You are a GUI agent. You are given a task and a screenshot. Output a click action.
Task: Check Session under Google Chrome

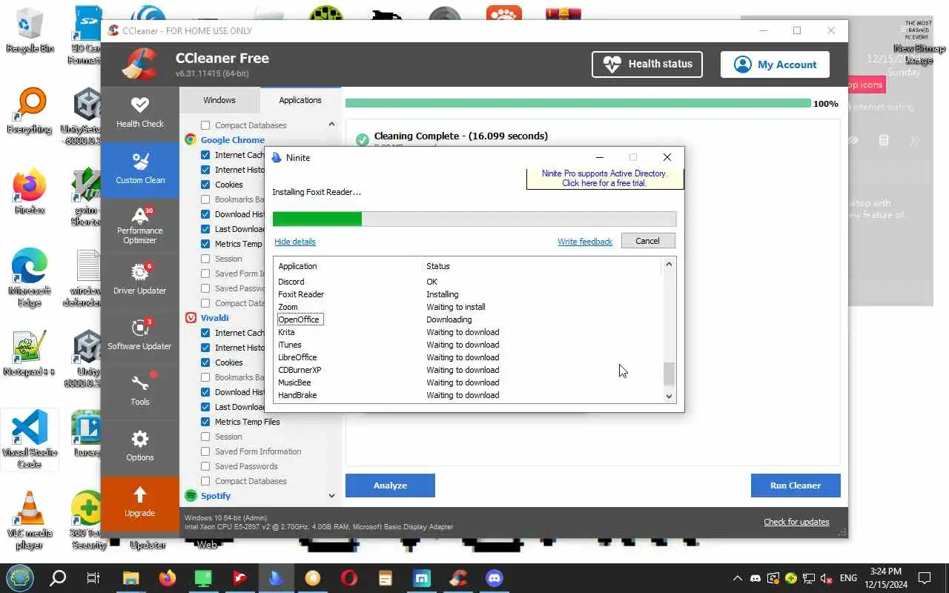tap(205, 259)
